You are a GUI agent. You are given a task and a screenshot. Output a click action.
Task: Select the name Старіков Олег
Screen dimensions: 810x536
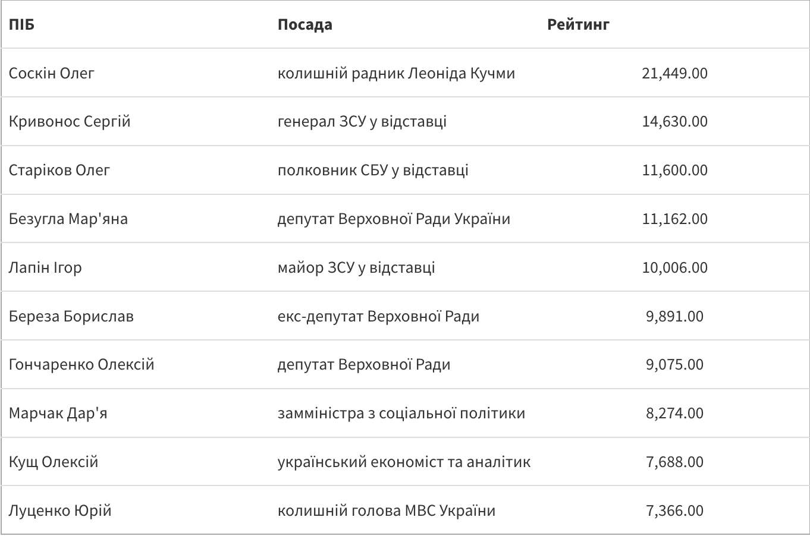[x=59, y=171]
